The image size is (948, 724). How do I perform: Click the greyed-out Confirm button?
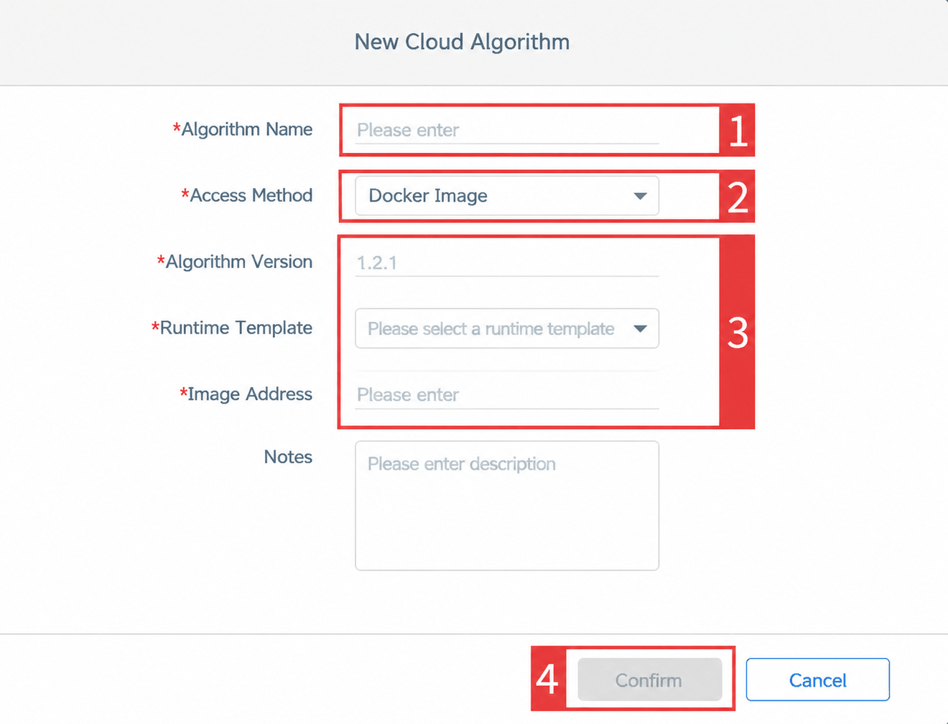coord(650,679)
